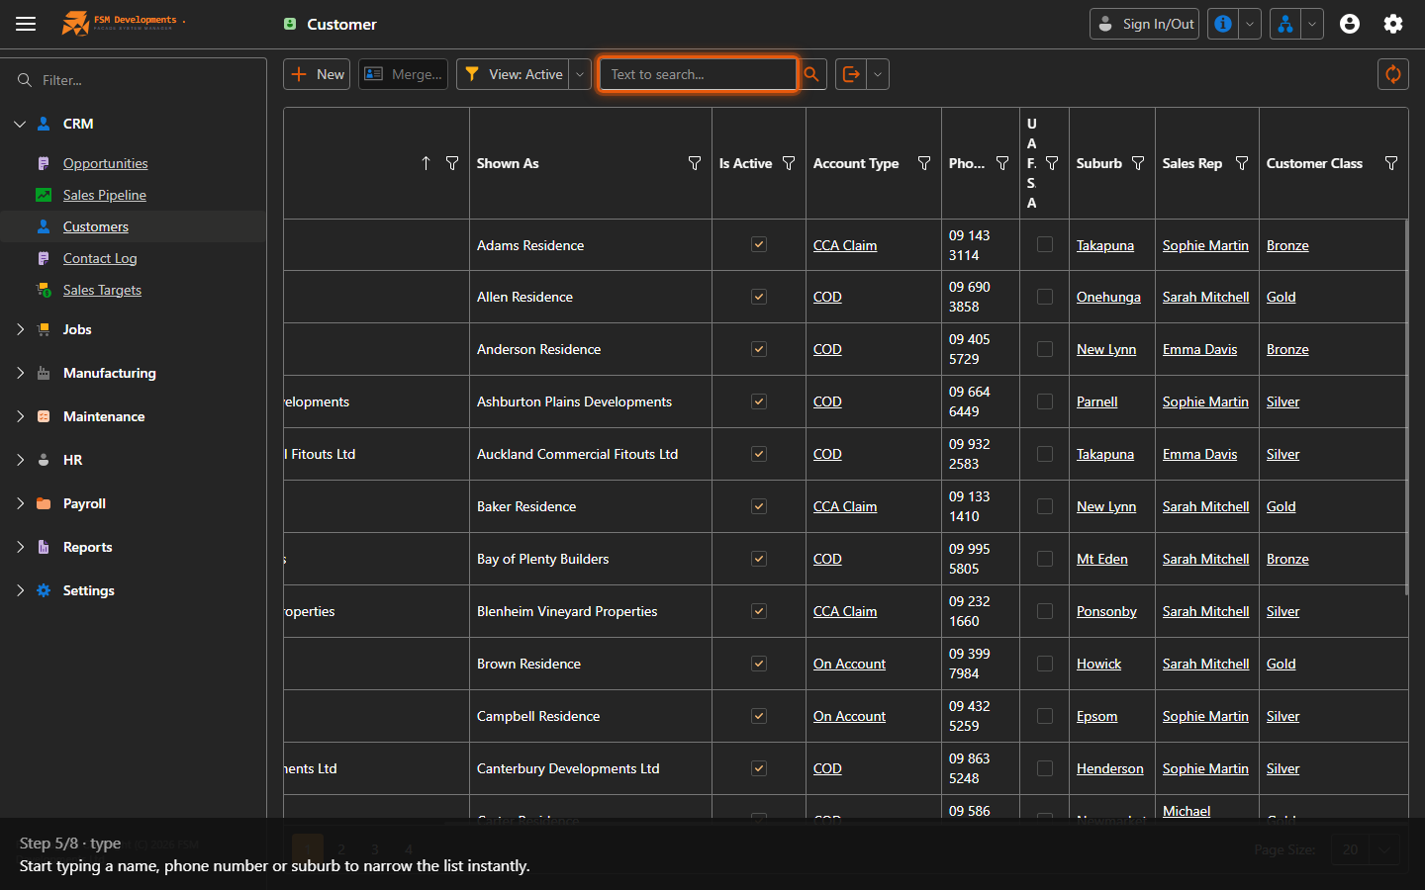Click the orange refresh icon
The width and height of the screenshot is (1425, 890).
point(1392,74)
